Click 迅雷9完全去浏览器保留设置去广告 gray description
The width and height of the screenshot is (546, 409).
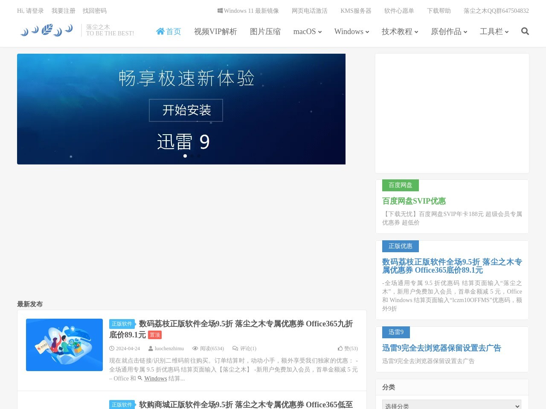coord(428,361)
